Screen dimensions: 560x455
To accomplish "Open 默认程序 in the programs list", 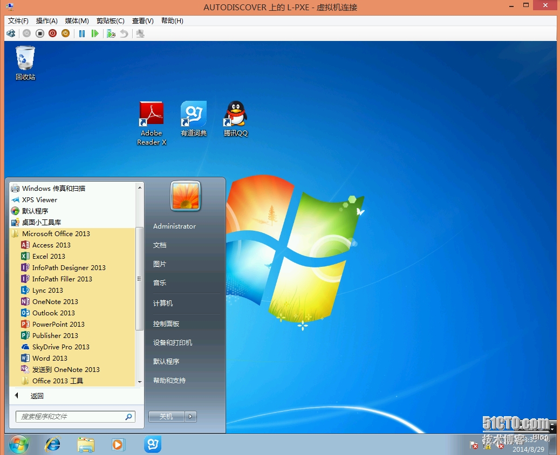I will (x=72, y=211).
